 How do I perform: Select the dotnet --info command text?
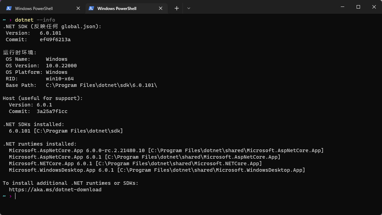click(35, 20)
